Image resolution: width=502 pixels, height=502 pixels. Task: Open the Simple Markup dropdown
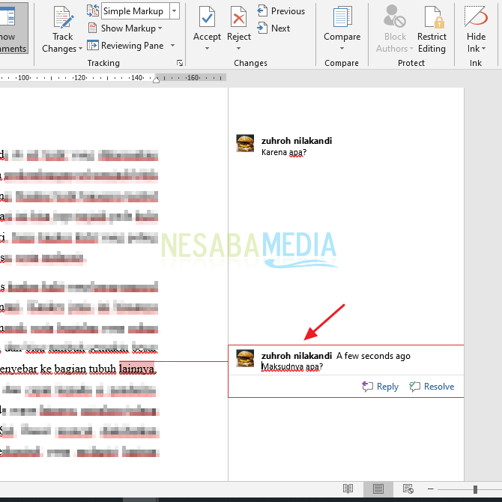tap(174, 10)
